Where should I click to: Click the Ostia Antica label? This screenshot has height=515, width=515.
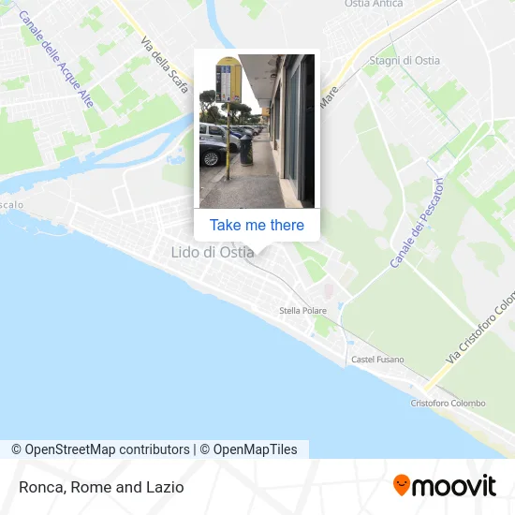coord(374,4)
